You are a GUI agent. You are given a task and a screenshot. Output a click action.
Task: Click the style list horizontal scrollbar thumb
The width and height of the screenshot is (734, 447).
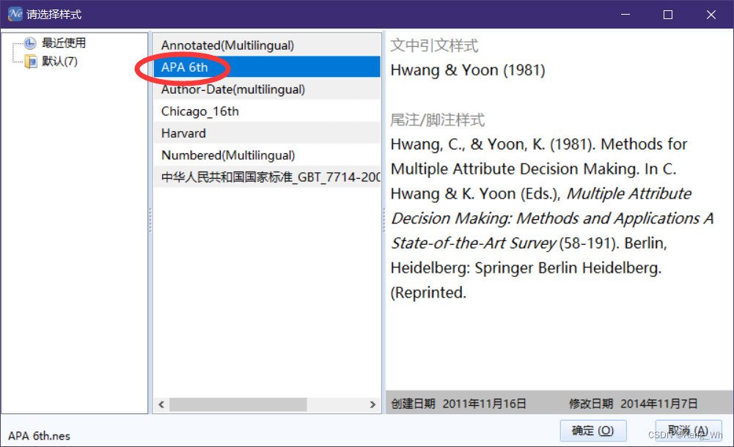point(238,404)
